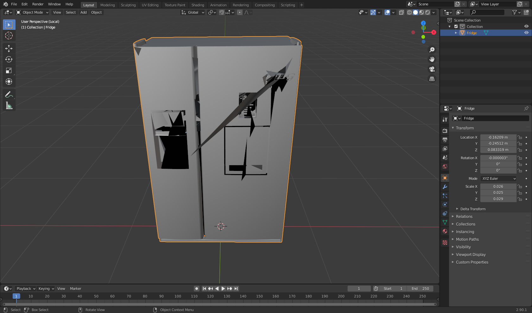Open the Render menu
Viewport: 532px width, 313px height.
click(x=38, y=4)
